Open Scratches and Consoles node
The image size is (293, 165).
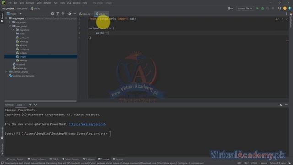[23, 76]
